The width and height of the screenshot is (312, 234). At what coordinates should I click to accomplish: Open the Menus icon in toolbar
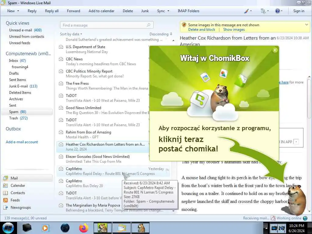(x=263, y=11)
